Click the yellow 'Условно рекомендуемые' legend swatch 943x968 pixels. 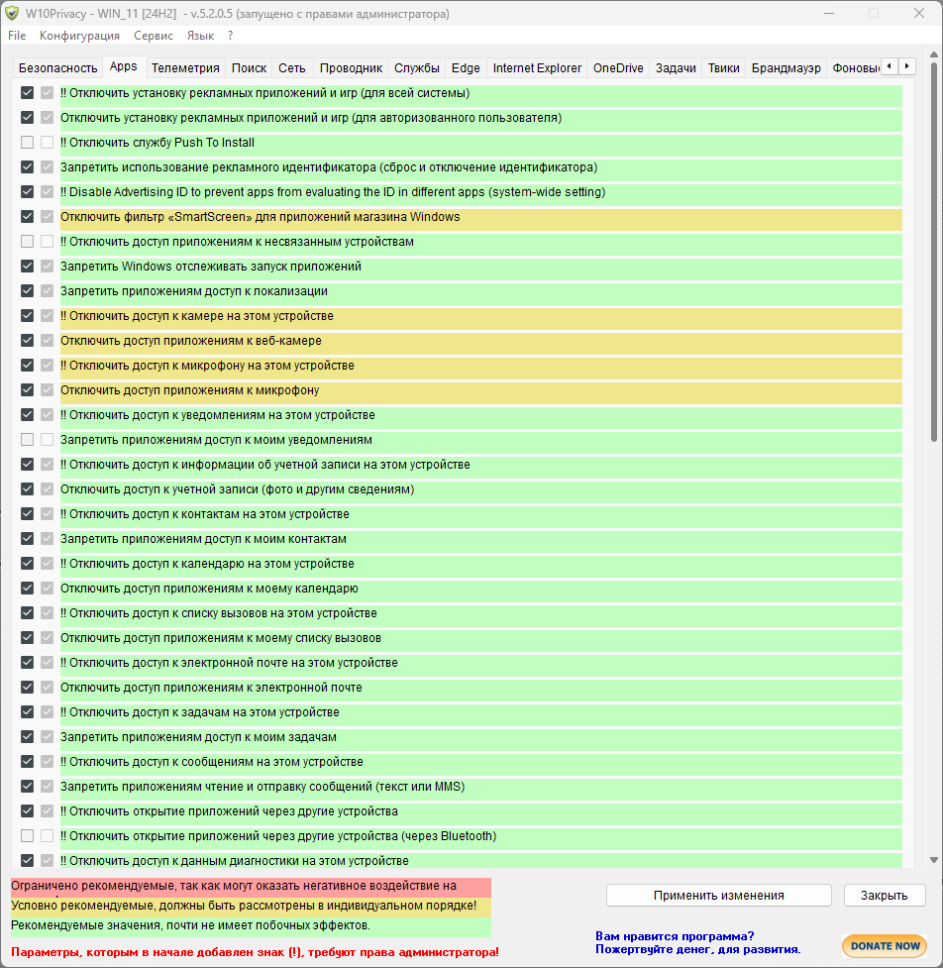251,907
